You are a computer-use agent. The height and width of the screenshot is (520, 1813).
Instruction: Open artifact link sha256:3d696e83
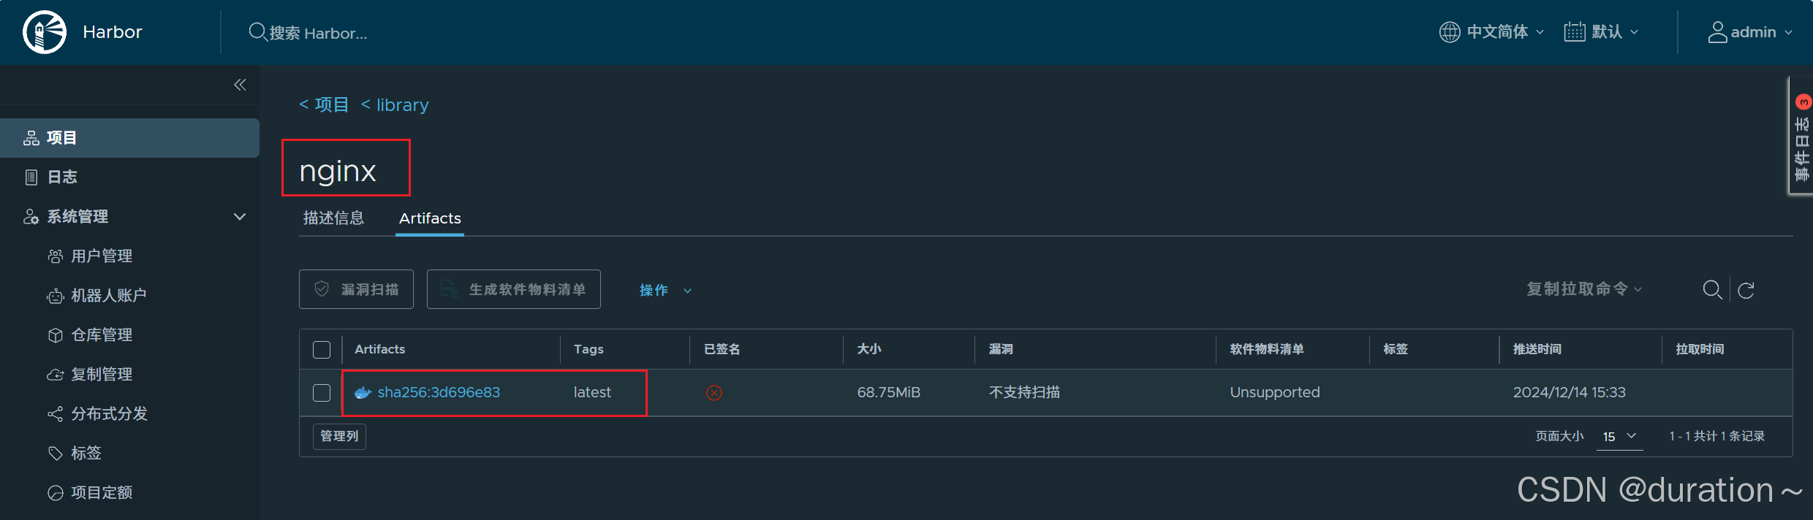439,392
